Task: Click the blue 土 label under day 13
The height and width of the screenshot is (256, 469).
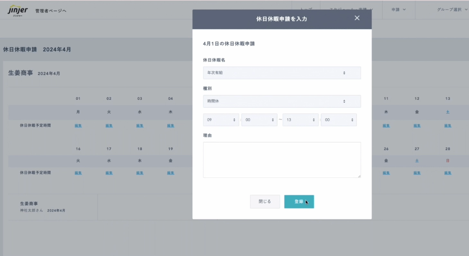Action: [x=448, y=112]
